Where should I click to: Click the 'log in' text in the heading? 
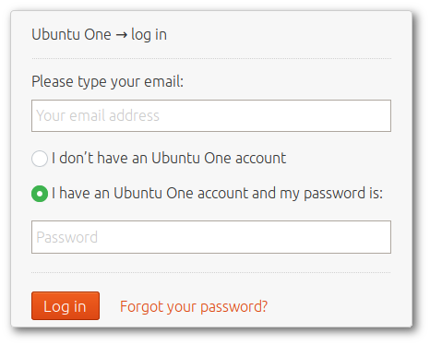[149, 35]
